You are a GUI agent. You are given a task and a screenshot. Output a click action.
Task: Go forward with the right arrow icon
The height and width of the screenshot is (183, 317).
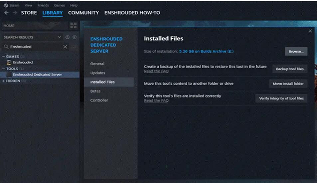click(15, 13)
